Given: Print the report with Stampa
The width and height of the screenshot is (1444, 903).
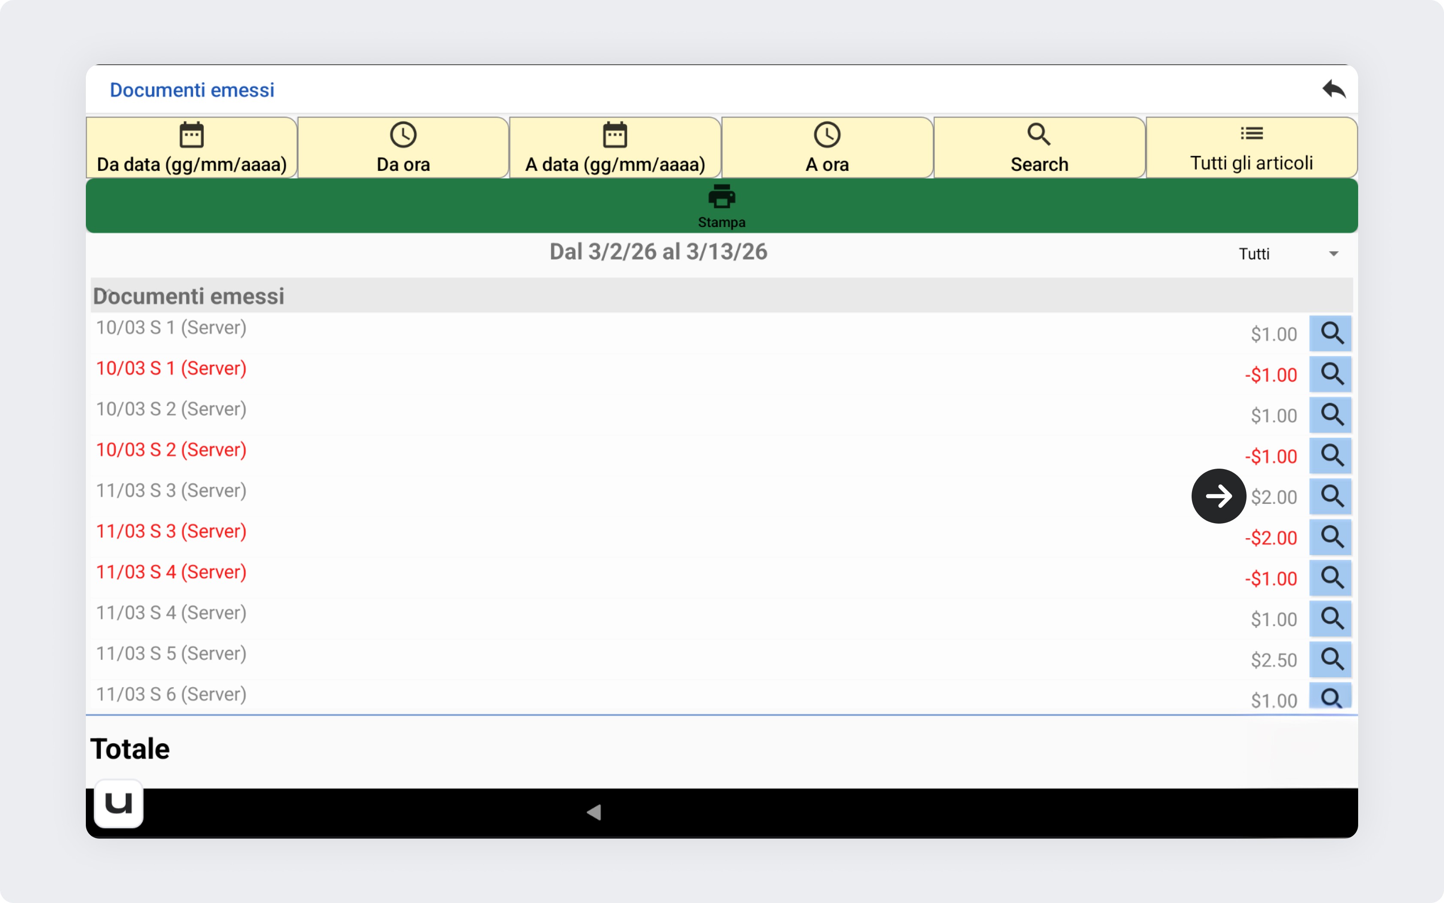Looking at the screenshot, I should tap(722, 206).
